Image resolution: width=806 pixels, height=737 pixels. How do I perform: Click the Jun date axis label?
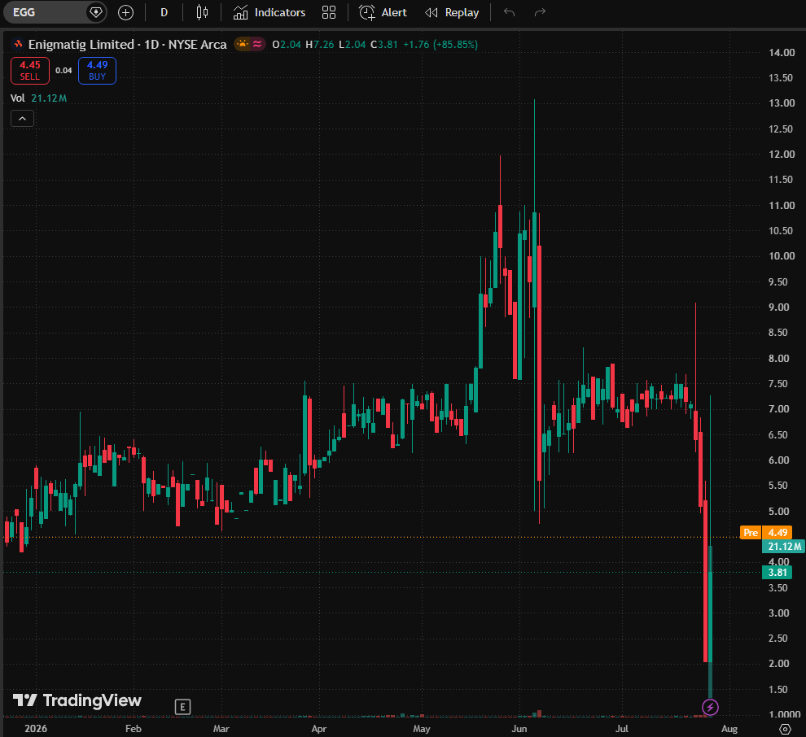tap(519, 728)
